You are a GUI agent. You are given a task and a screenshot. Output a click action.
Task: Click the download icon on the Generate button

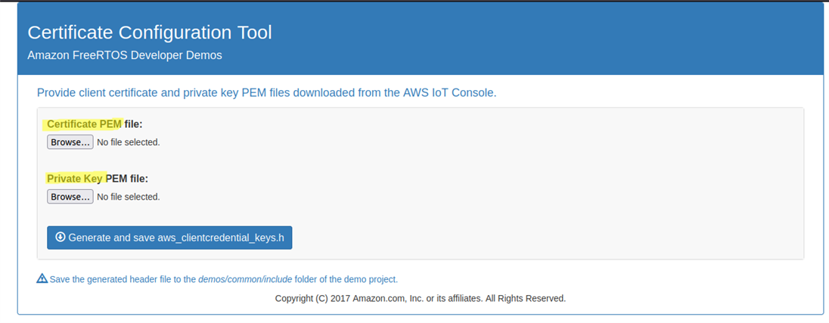click(61, 237)
